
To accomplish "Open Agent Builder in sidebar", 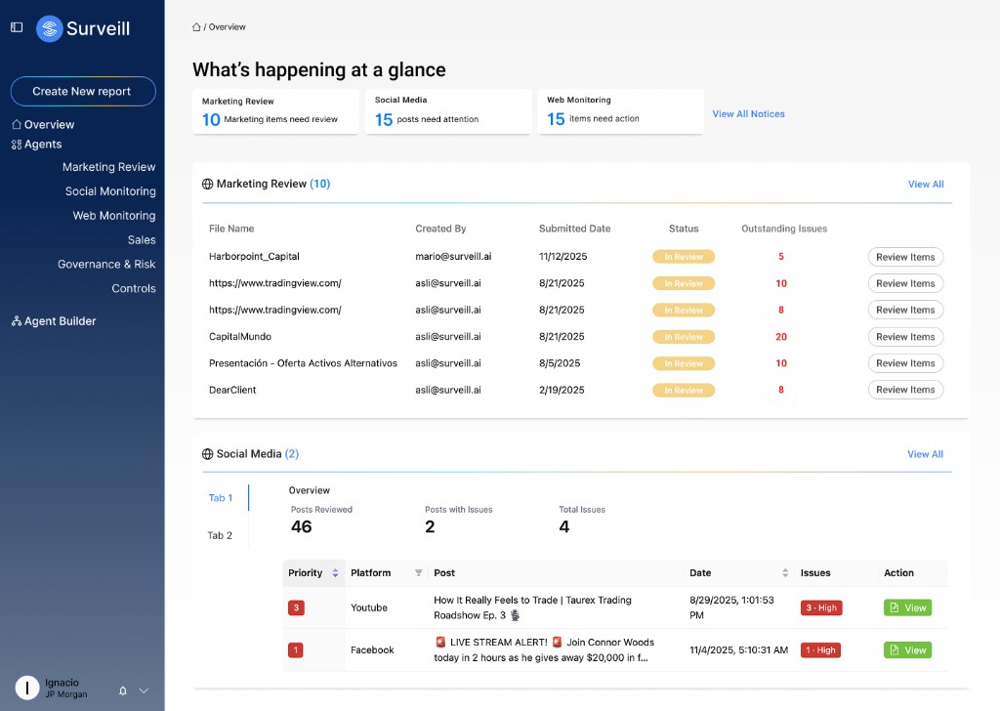I will (x=54, y=321).
